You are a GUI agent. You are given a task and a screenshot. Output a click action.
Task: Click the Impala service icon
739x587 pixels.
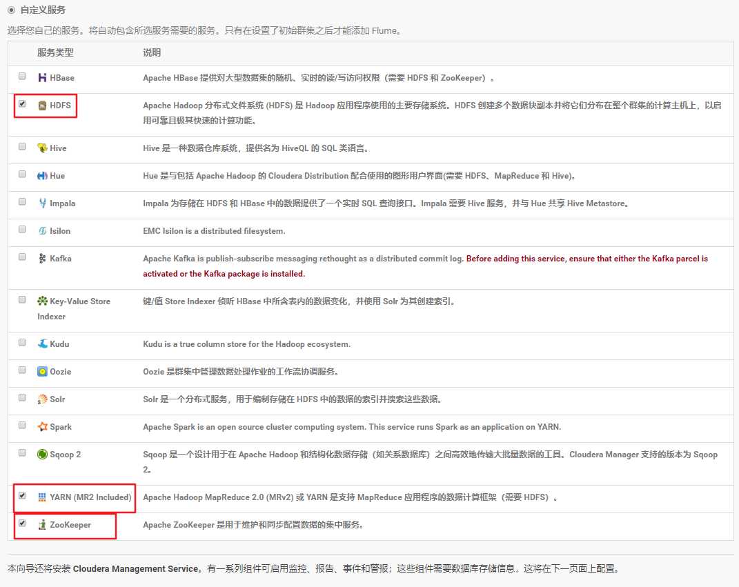click(42, 203)
